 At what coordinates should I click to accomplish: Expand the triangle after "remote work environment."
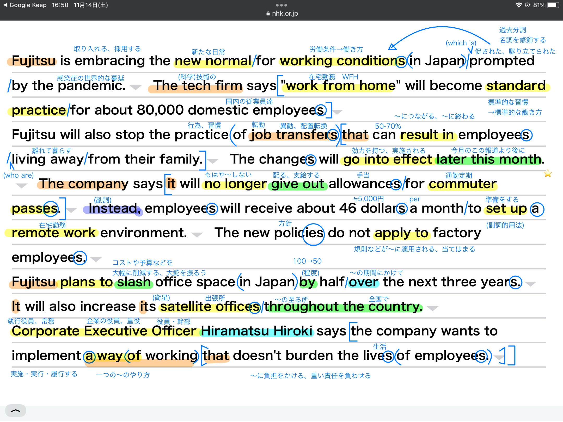(x=197, y=235)
